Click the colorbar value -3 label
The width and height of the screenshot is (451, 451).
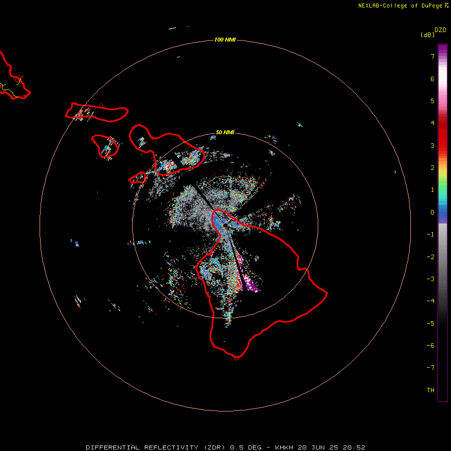[430, 279]
